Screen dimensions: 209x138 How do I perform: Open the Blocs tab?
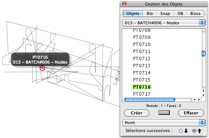(x=195, y=13)
